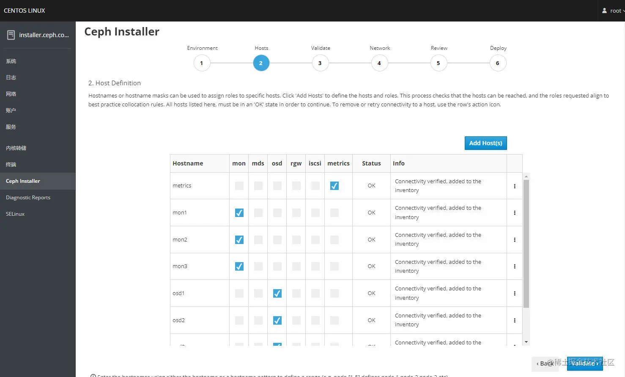Viewport: 625px width, 377px height.
Task: Click the root user icon
Action: [x=604, y=11]
